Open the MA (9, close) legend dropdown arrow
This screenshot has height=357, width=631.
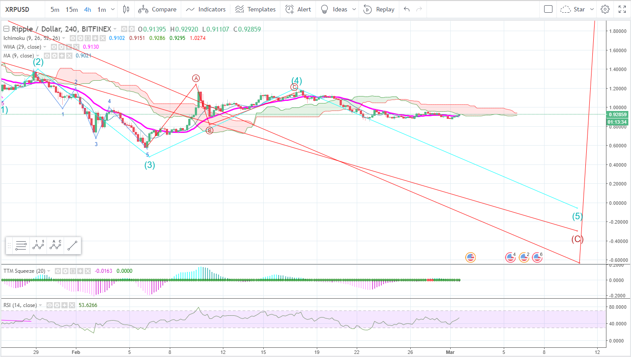coord(38,56)
